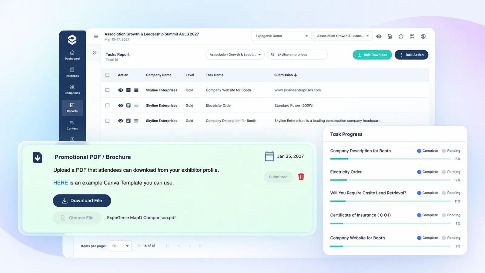Open list details icon for Company Description row
This screenshot has height=273, width=485.
[x=136, y=121]
